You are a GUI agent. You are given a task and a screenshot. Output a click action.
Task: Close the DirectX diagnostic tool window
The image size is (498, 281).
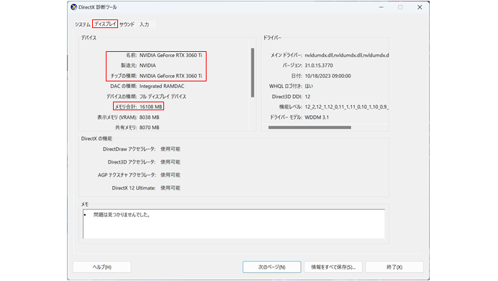click(420, 7)
